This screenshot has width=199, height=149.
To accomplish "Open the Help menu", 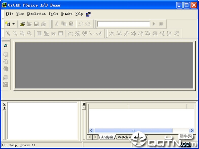I will click(x=79, y=14).
